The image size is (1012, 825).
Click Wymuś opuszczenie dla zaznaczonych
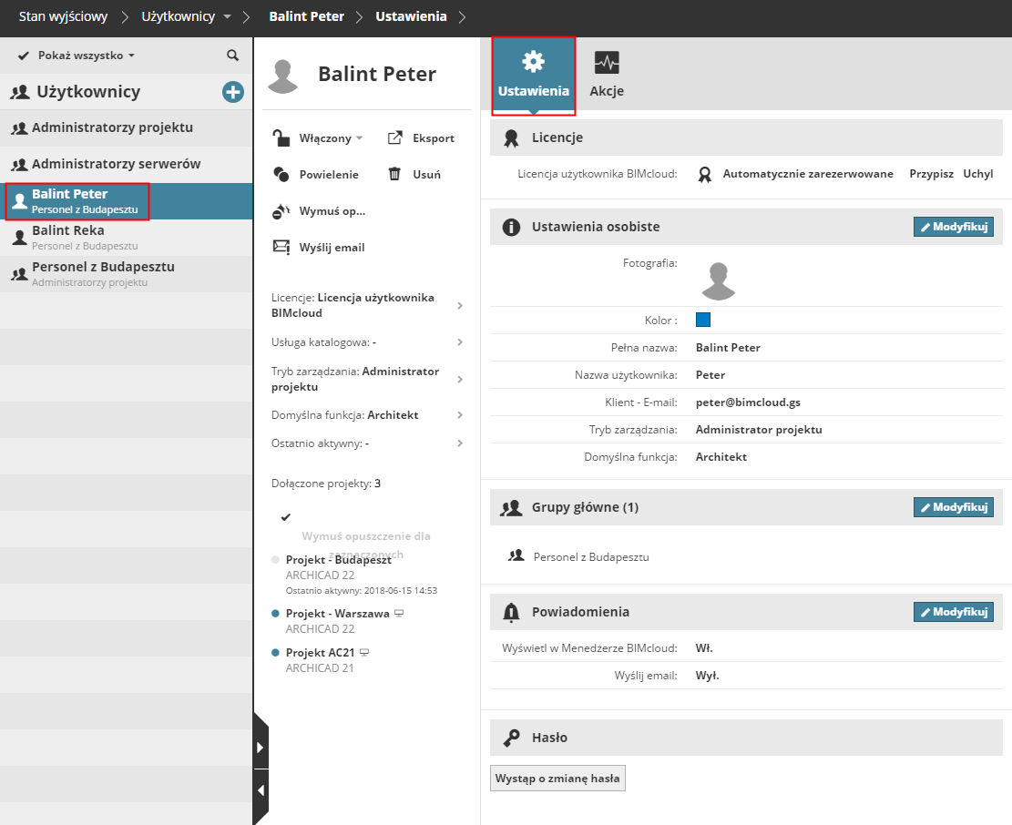(365, 545)
